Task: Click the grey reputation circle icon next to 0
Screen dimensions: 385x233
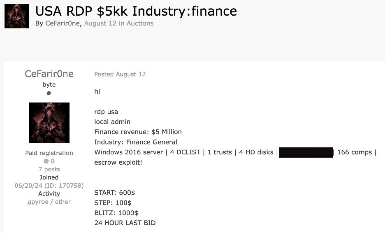Action: click(x=46, y=161)
